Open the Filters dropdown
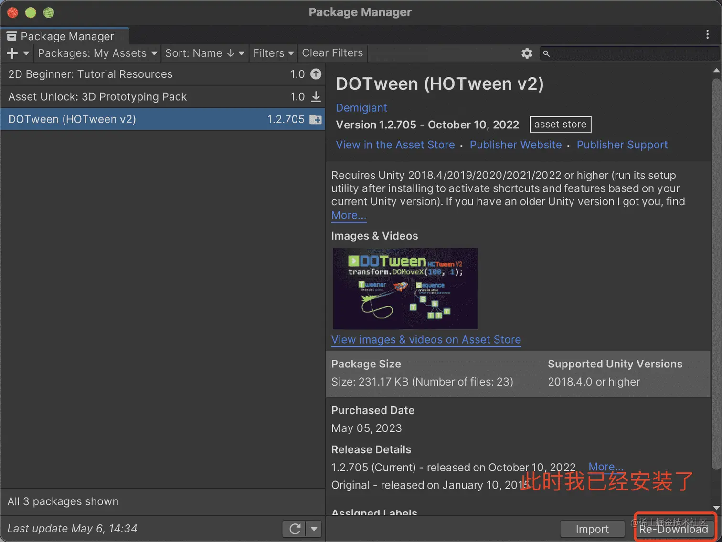This screenshot has width=722, height=542. pyautogui.click(x=273, y=53)
